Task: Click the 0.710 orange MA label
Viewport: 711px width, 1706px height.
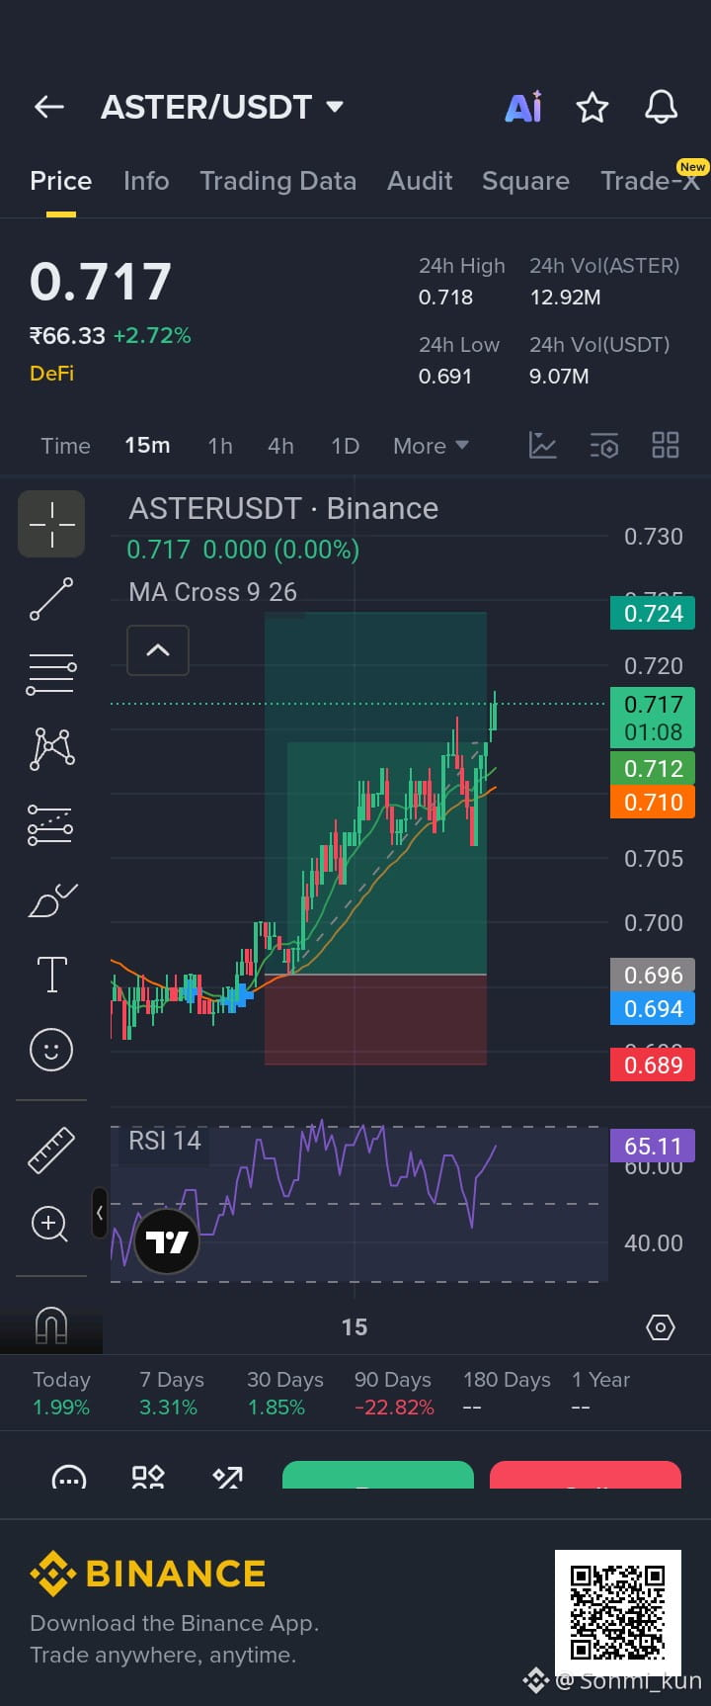Action: coord(653,802)
